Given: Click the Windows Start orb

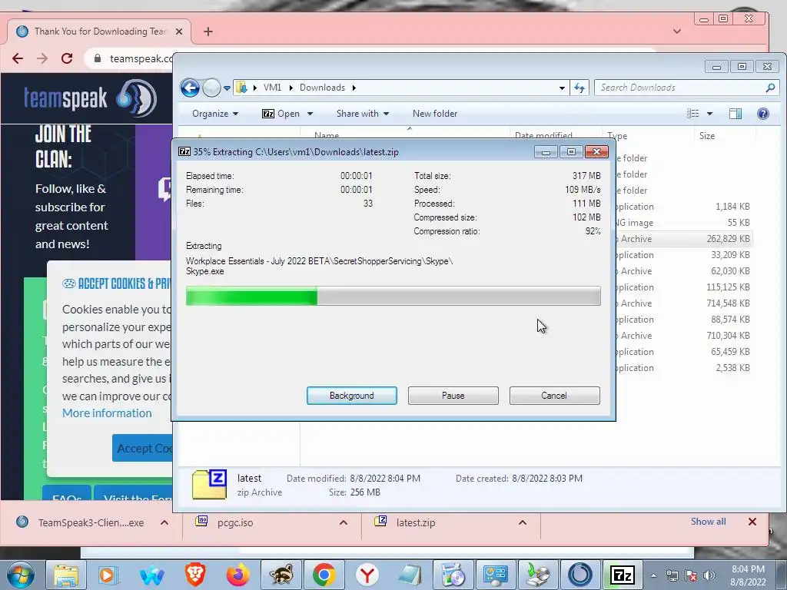Looking at the screenshot, I should [21, 575].
